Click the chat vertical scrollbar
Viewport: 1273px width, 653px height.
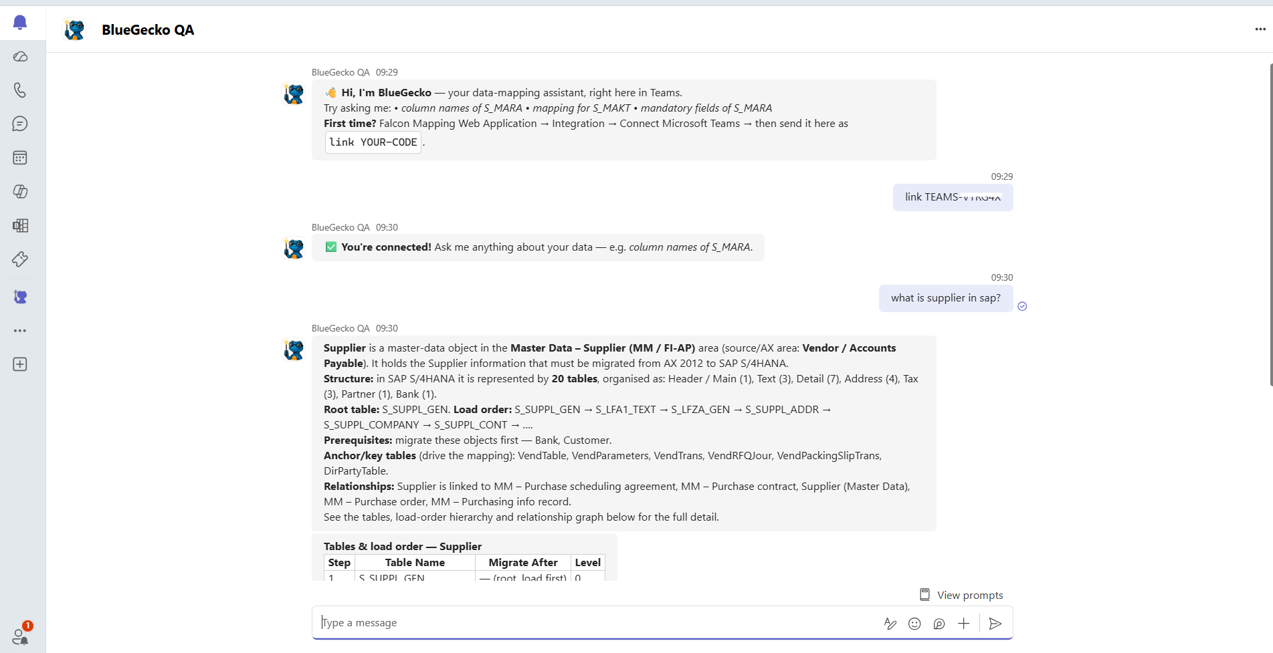(x=1270, y=225)
